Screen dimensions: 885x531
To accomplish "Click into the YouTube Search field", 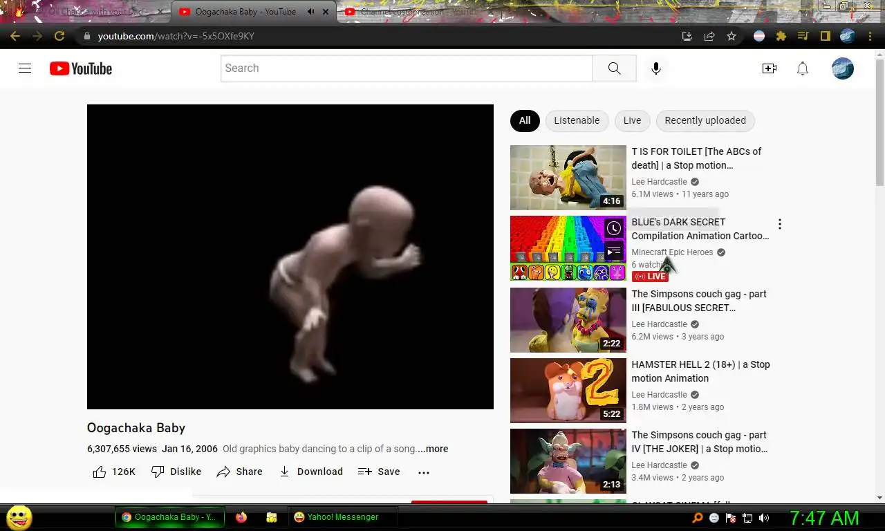I will click(407, 68).
